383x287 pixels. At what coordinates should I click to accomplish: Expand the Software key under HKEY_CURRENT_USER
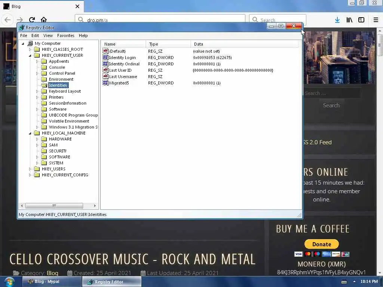[x=37, y=109]
